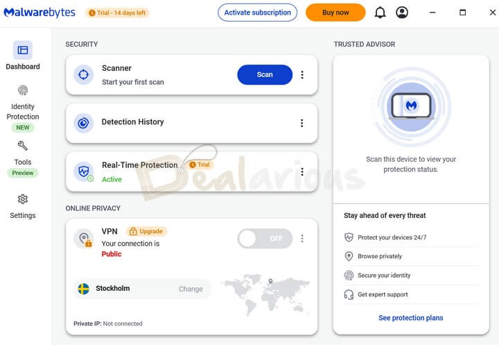Click the Detection History title

(132, 121)
